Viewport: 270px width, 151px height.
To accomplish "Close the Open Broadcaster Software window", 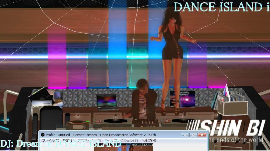I will coord(202,135).
